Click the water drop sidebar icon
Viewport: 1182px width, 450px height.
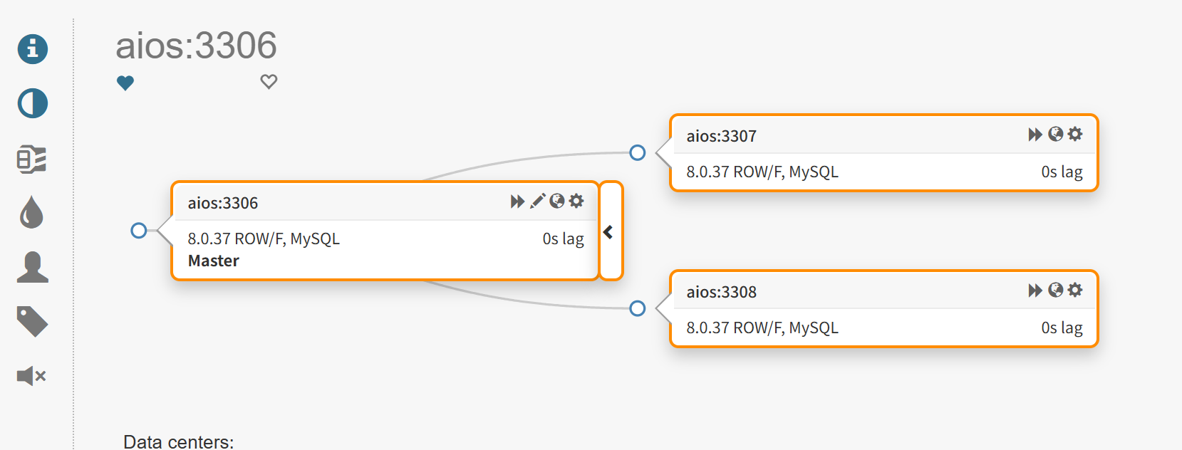(32, 212)
